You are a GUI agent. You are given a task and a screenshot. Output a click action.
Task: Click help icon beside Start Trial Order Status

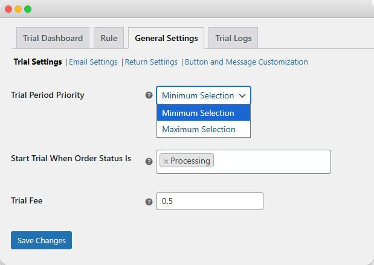[x=149, y=161]
